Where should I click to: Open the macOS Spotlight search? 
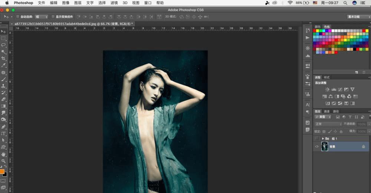click(x=345, y=3)
